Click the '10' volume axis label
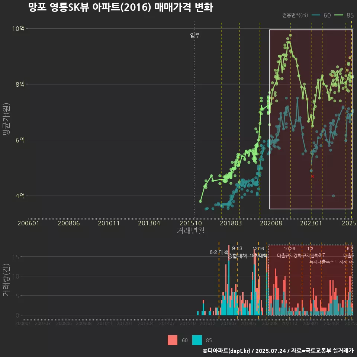This screenshot has width=357, height=357. pyautogui.click(x=16, y=276)
